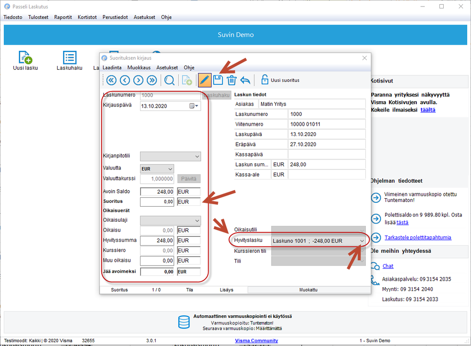Open Tulosteet menu
This screenshot has height=346, width=471.
click(38, 17)
